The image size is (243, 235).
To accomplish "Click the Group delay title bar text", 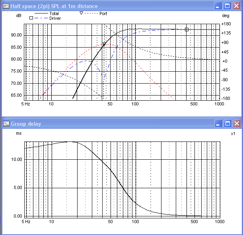I will pyautogui.click(x=26, y=124).
